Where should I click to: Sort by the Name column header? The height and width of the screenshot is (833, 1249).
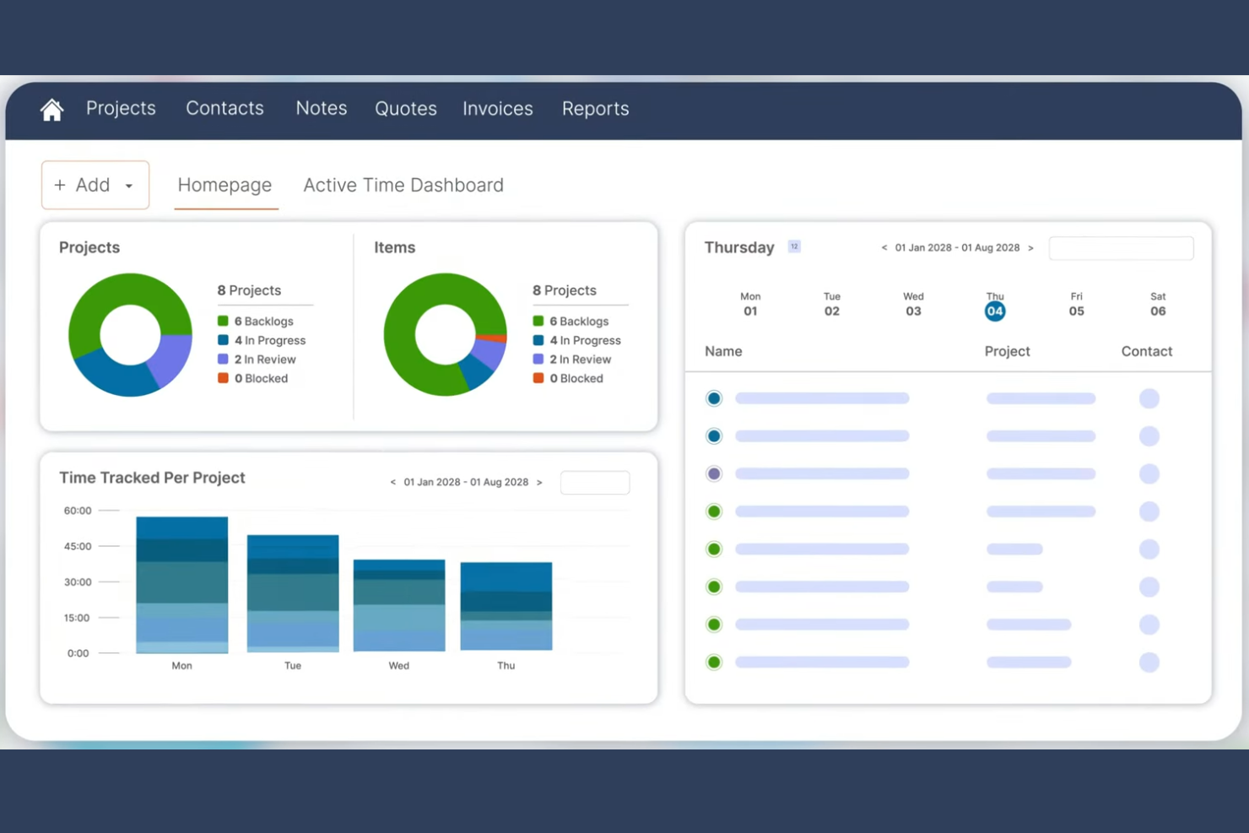click(723, 351)
